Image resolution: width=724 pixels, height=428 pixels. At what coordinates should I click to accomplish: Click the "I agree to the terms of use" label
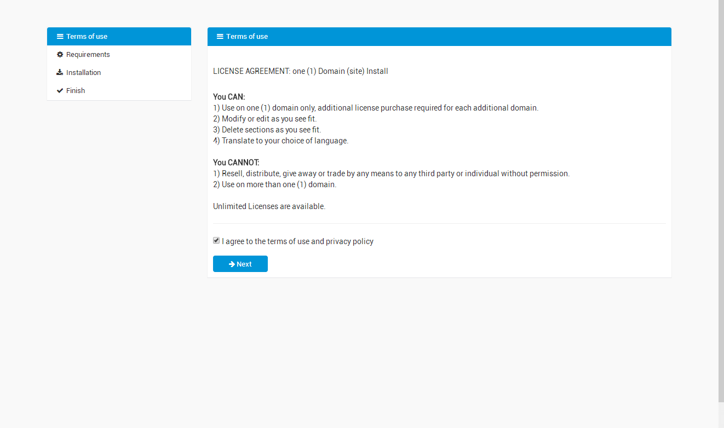tap(297, 241)
